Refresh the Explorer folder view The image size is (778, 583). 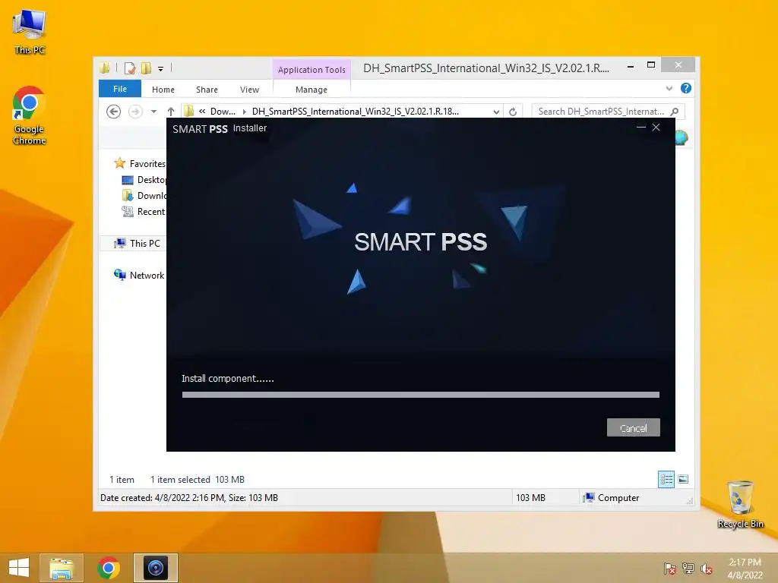(x=513, y=112)
